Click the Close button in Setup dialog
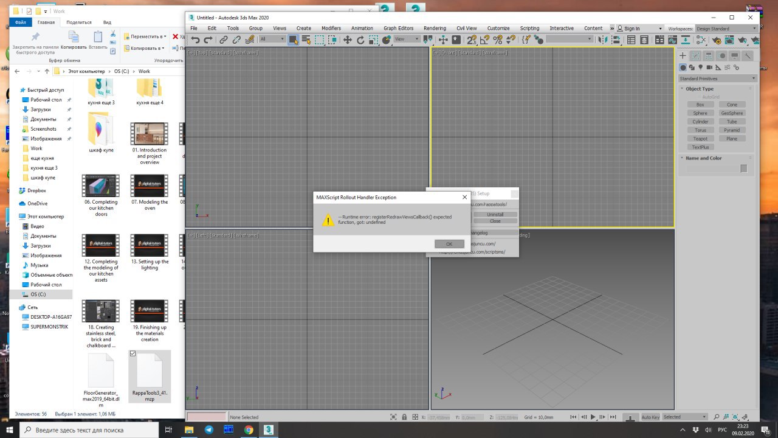The height and width of the screenshot is (438, 778). [x=495, y=221]
